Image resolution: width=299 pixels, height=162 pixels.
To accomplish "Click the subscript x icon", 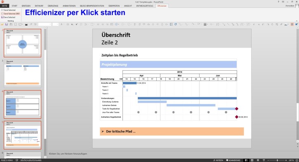I will coord(72,24).
